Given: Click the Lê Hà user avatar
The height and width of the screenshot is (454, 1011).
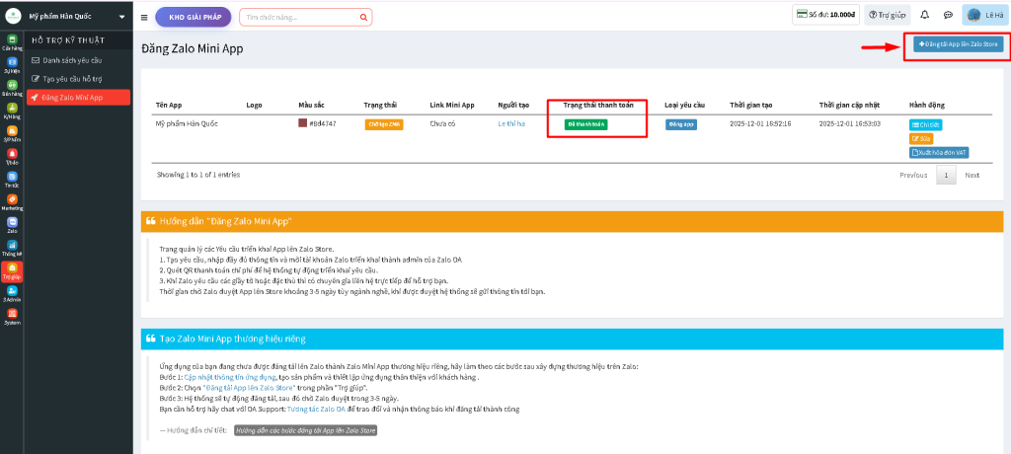Looking at the screenshot, I should [x=973, y=15].
